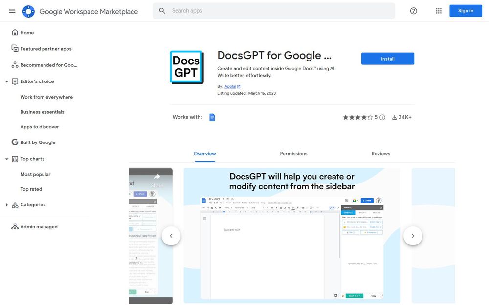Click the star rating display
This screenshot has height=305, width=489.
pyautogui.click(x=358, y=117)
